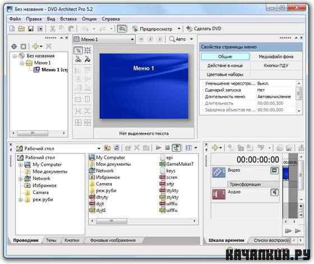Click the Трансформации track row
The width and height of the screenshot is (314, 264).
(253, 184)
